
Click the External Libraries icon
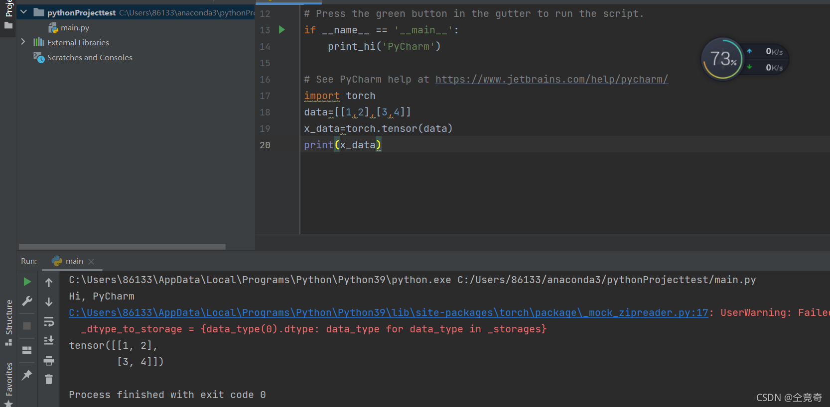[39, 42]
